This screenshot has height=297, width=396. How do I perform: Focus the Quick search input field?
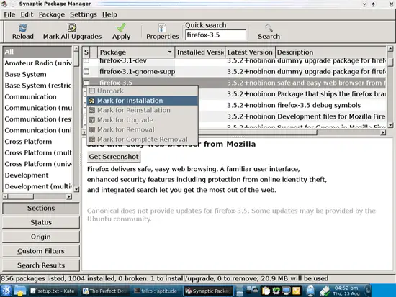click(215, 35)
